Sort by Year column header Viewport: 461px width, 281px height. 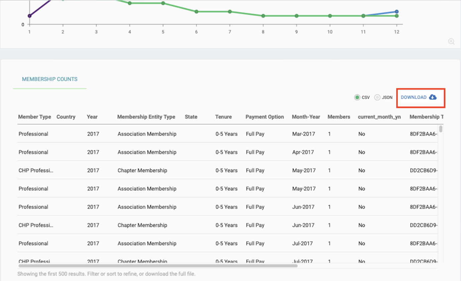[92, 117]
